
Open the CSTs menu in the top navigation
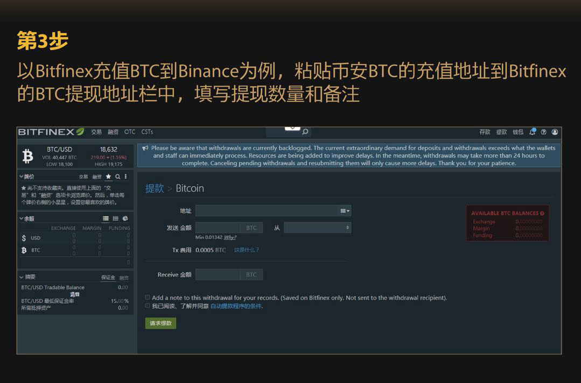coord(147,132)
